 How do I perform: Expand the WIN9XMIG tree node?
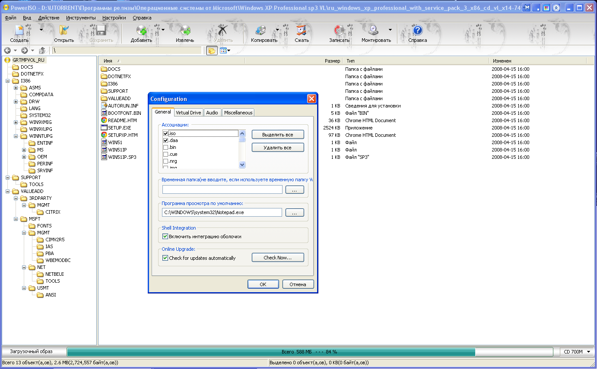(x=16, y=122)
